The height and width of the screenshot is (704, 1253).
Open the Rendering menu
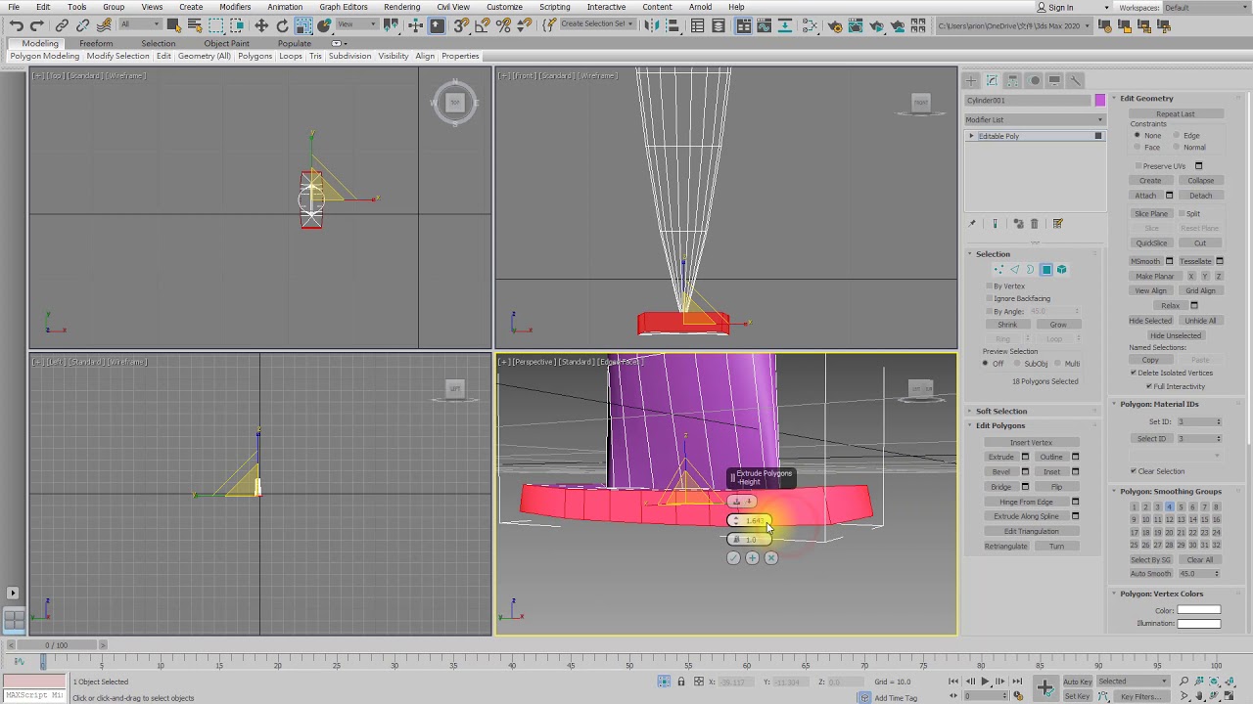click(401, 7)
